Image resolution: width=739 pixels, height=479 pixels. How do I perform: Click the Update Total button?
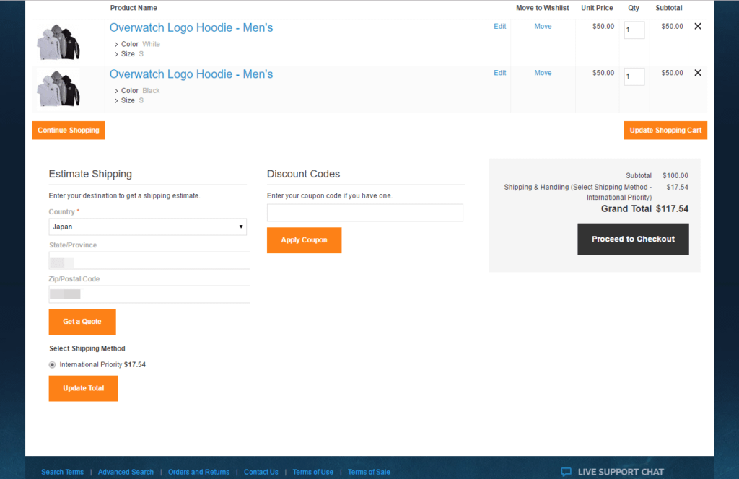84,389
